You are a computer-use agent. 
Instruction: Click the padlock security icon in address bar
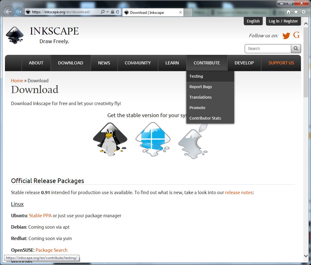(x=112, y=12)
